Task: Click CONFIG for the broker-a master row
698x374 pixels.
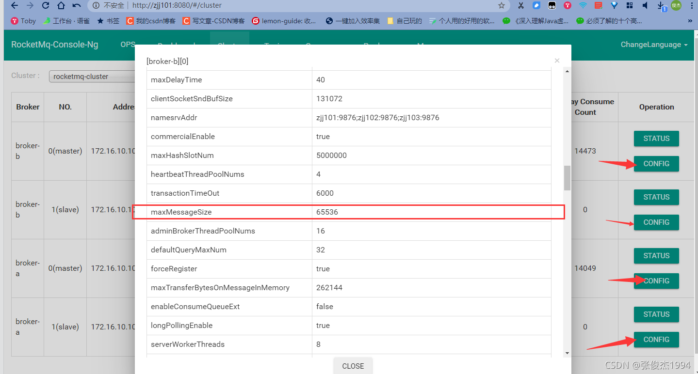Action: coord(656,281)
